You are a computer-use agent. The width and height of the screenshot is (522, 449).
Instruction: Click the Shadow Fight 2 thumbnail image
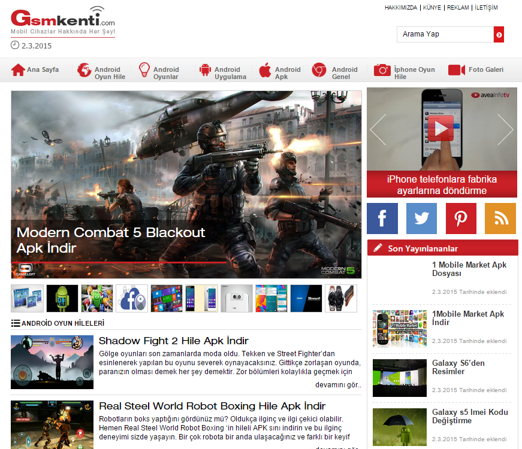pos(52,362)
